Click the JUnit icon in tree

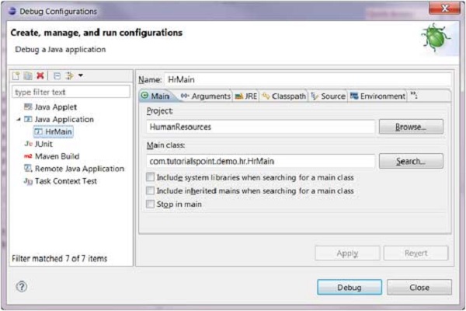tap(28, 144)
